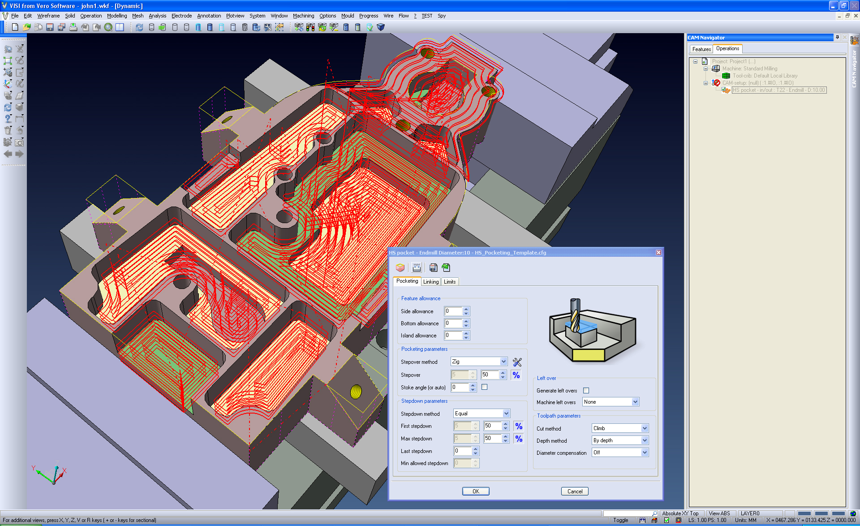The height and width of the screenshot is (526, 860).
Task: Open the Machining menu
Action: pos(303,16)
